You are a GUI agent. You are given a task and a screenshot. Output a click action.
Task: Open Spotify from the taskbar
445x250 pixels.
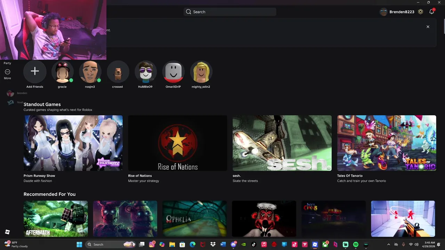pos(356,244)
